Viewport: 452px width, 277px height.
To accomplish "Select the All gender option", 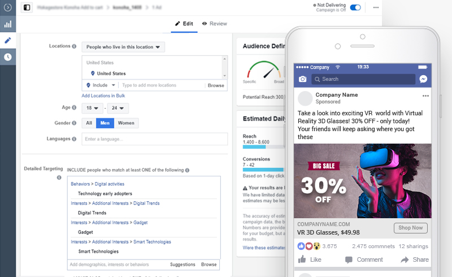I will [x=89, y=123].
